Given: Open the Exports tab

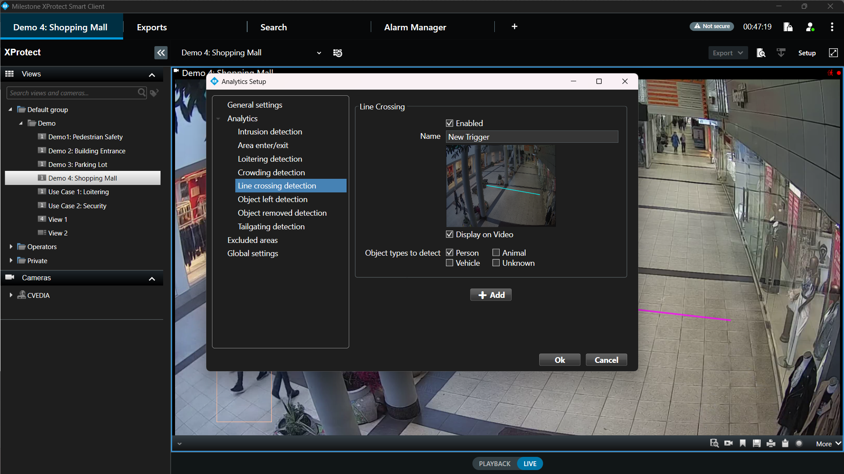Looking at the screenshot, I should point(152,27).
